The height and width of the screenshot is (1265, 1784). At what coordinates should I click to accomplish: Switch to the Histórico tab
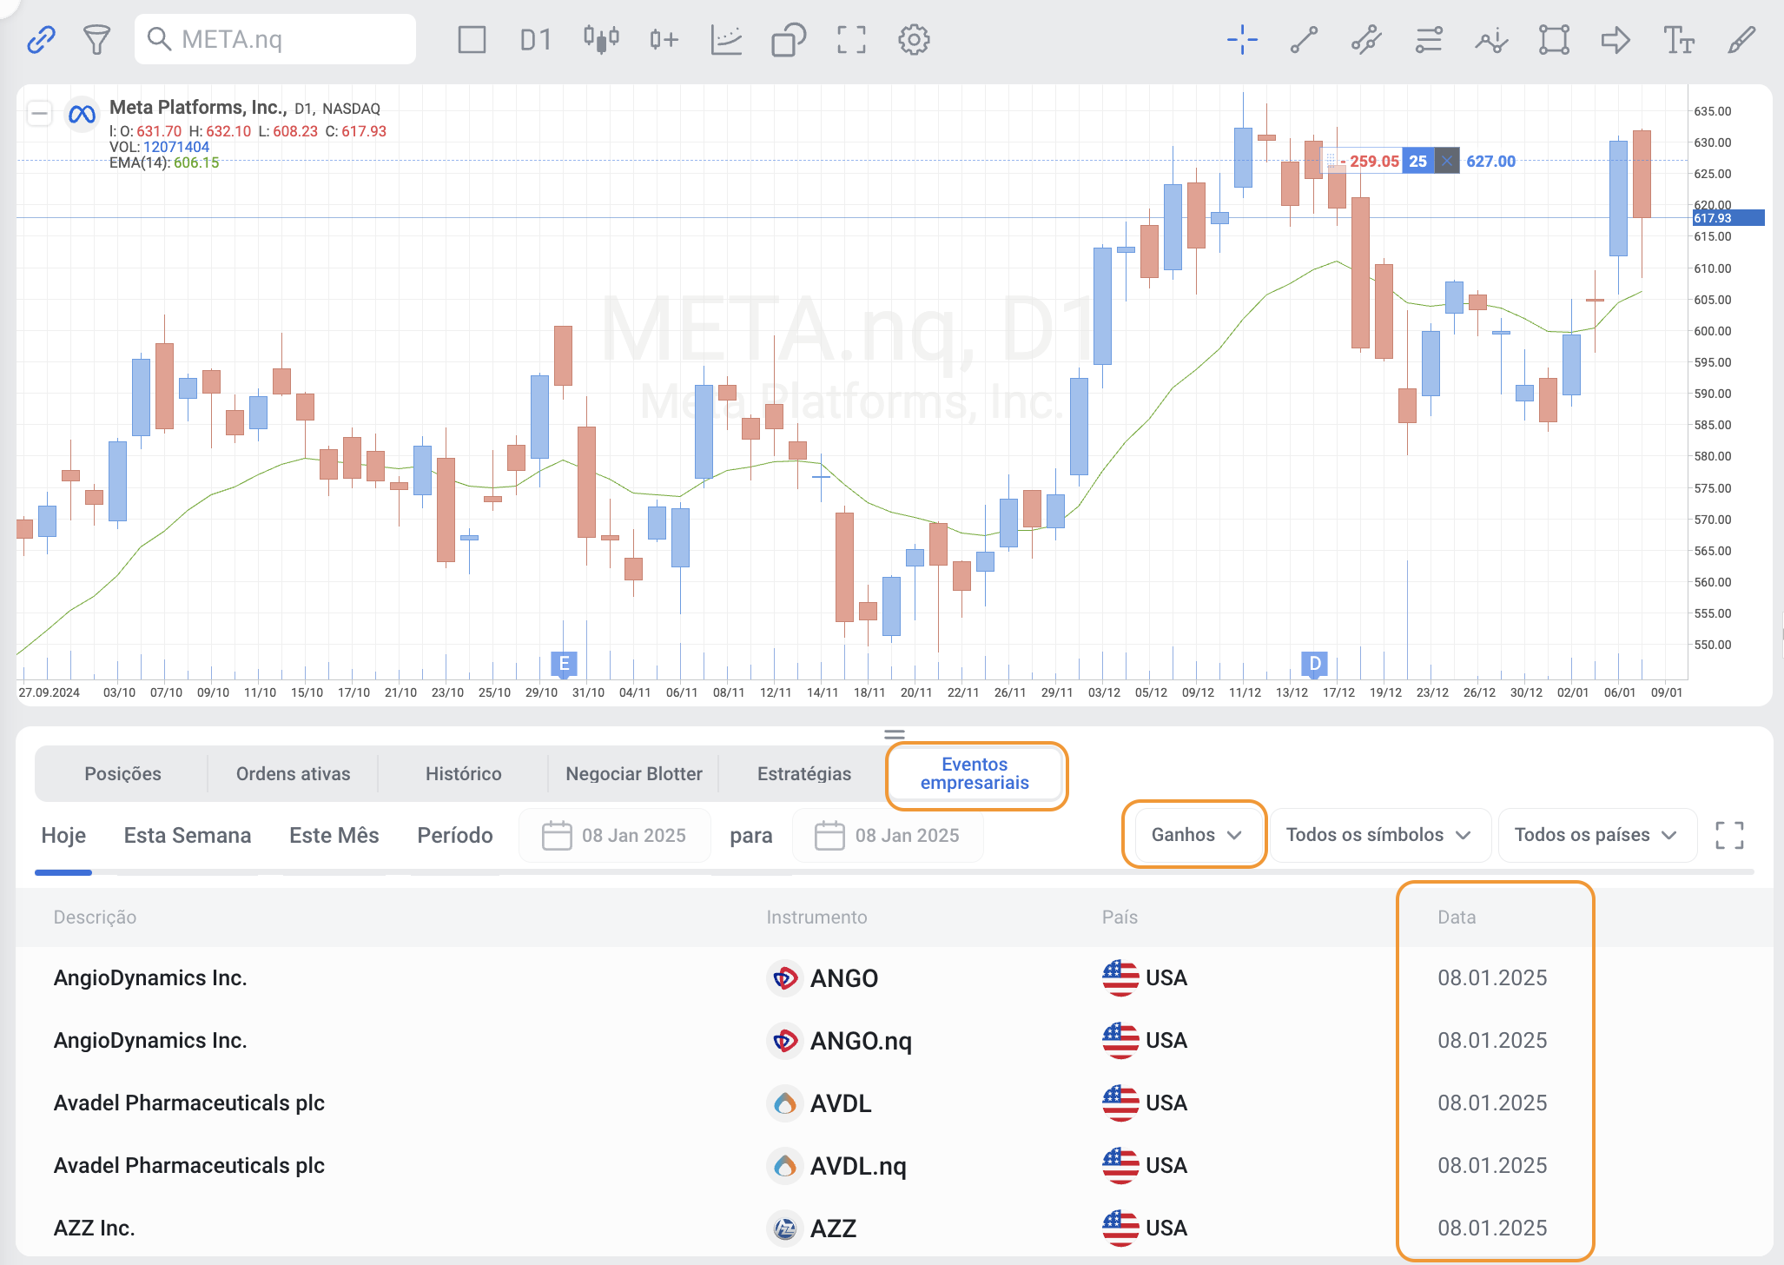tap(463, 773)
